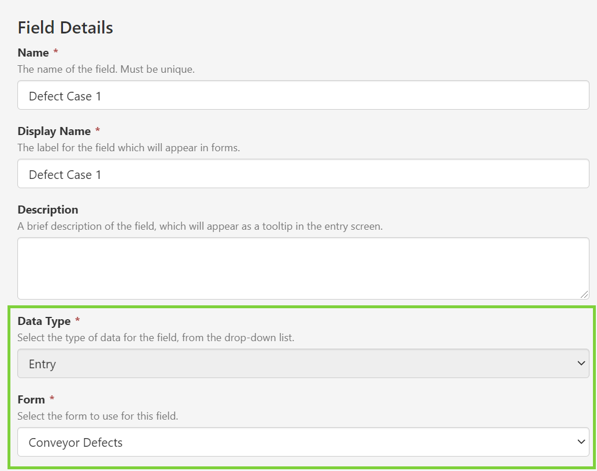Screen dimensions: 597x471
Task: Click the 'Select the form to use' help text
Action: tap(98, 416)
